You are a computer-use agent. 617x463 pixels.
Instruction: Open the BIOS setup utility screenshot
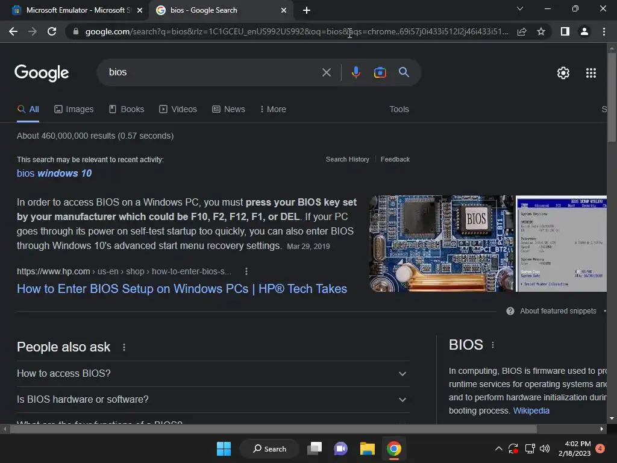(561, 244)
